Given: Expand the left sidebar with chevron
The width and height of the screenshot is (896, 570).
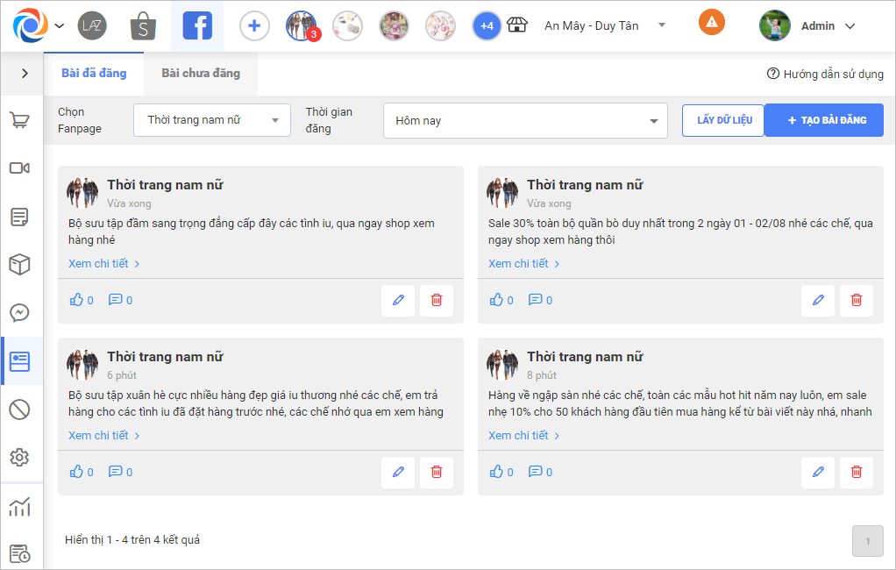Looking at the screenshot, I should (x=25, y=73).
